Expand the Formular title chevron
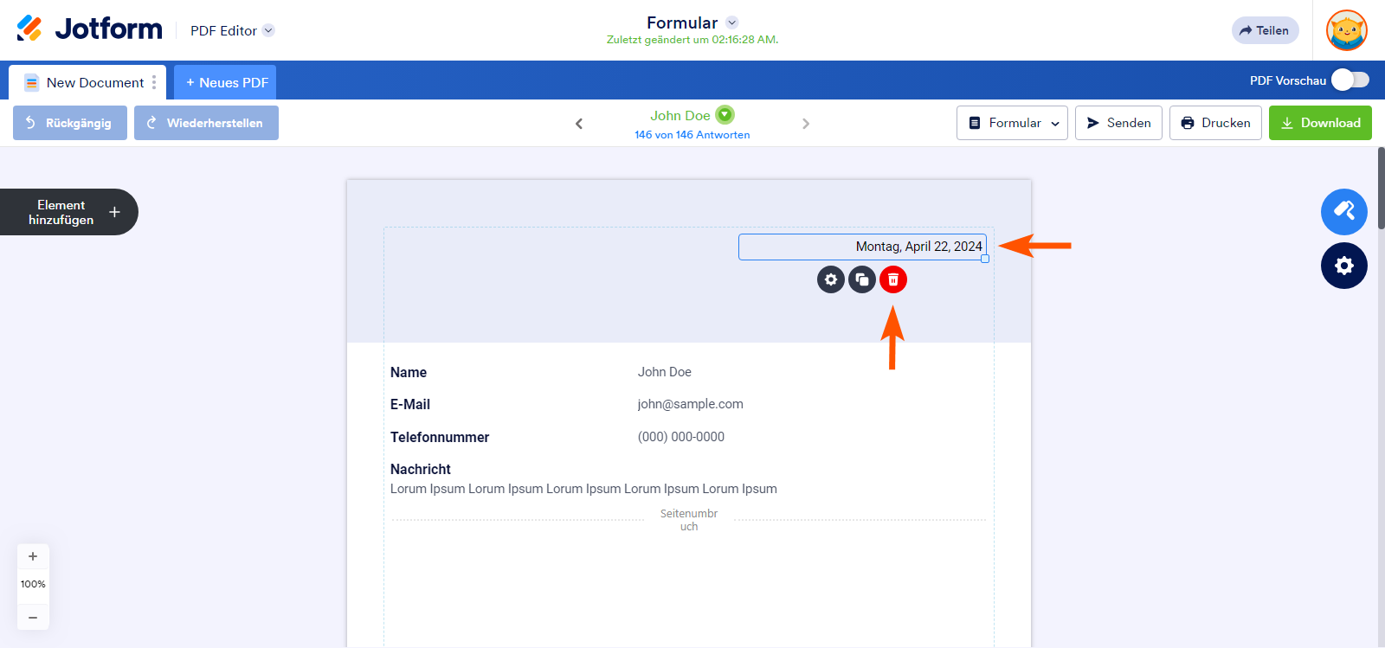The image size is (1385, 648). [x=732, y=22]
